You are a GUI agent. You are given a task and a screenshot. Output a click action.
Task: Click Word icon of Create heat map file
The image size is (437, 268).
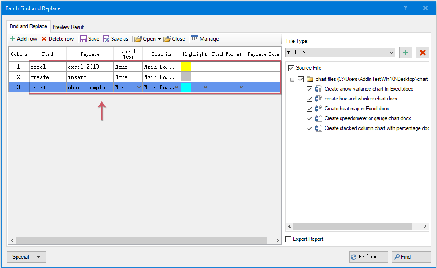point(319,109)
